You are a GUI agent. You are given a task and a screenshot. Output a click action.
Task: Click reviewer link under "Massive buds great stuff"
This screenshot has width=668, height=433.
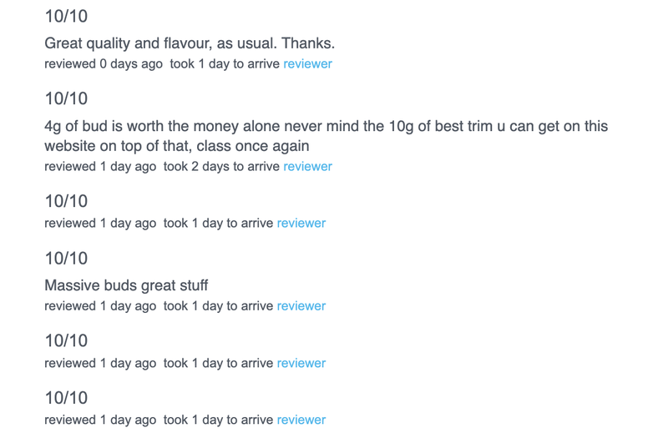[x=301, y=306]
